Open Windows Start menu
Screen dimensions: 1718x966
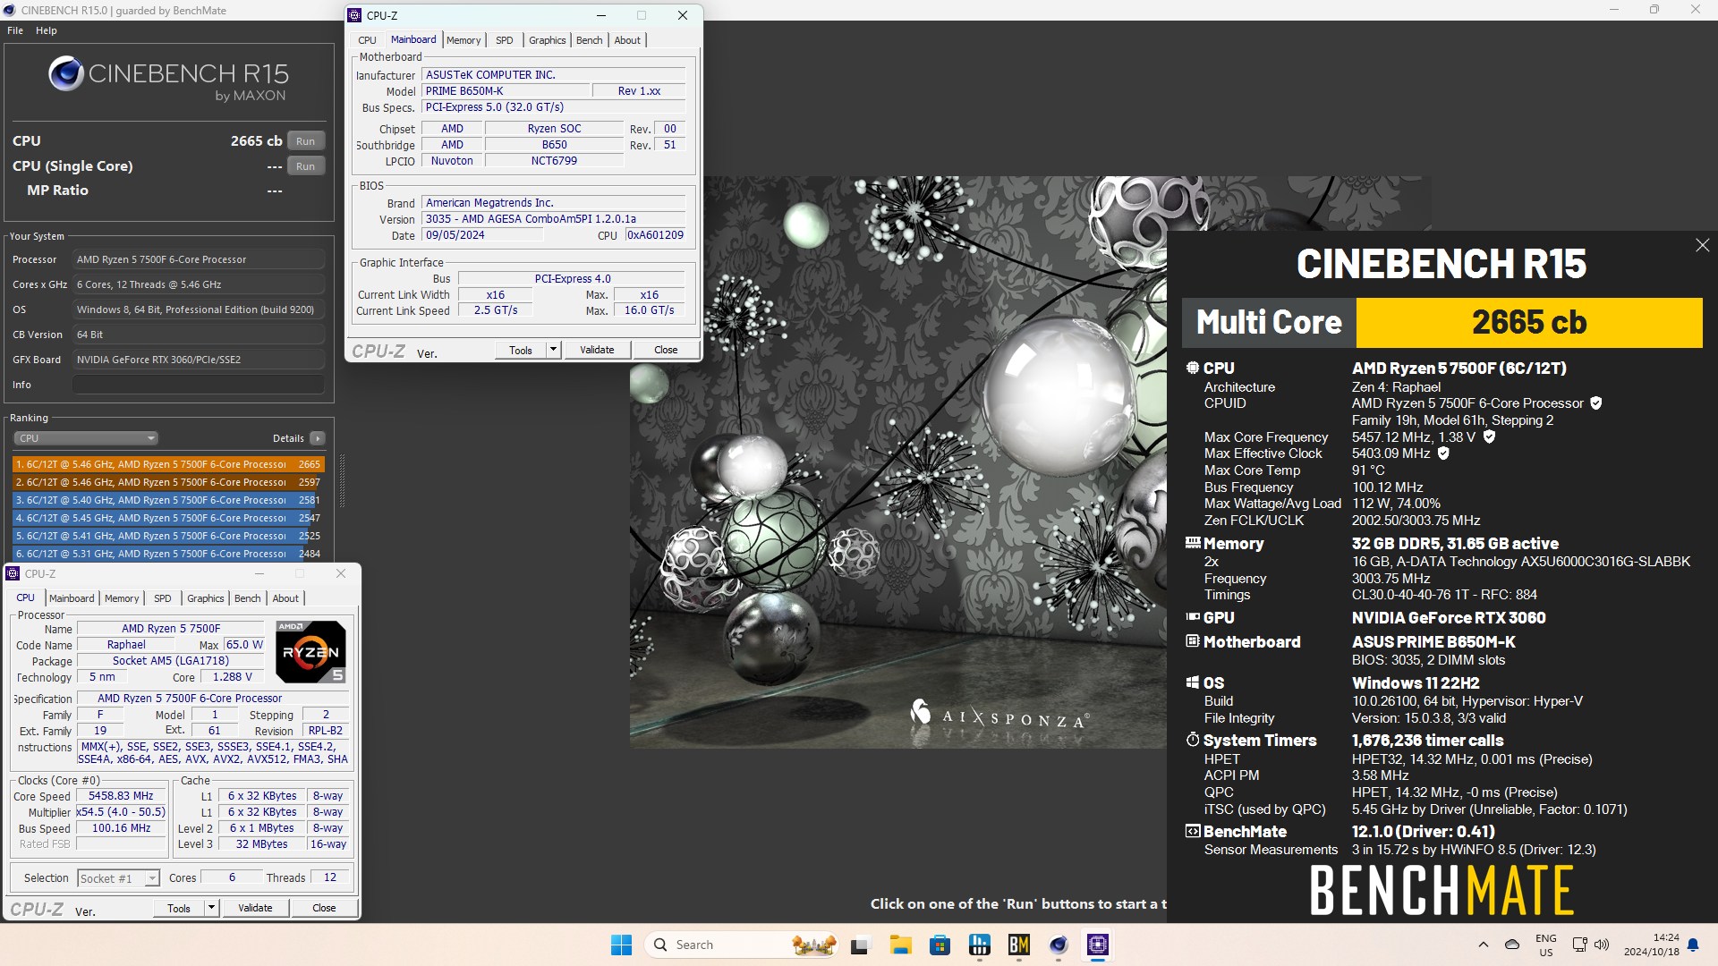621,945
